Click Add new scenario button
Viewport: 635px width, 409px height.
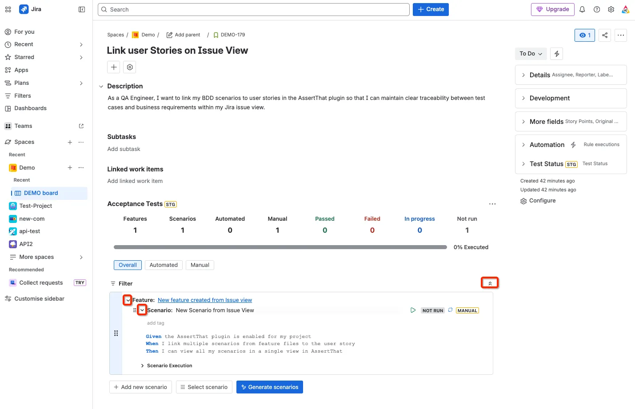point(141,387)
